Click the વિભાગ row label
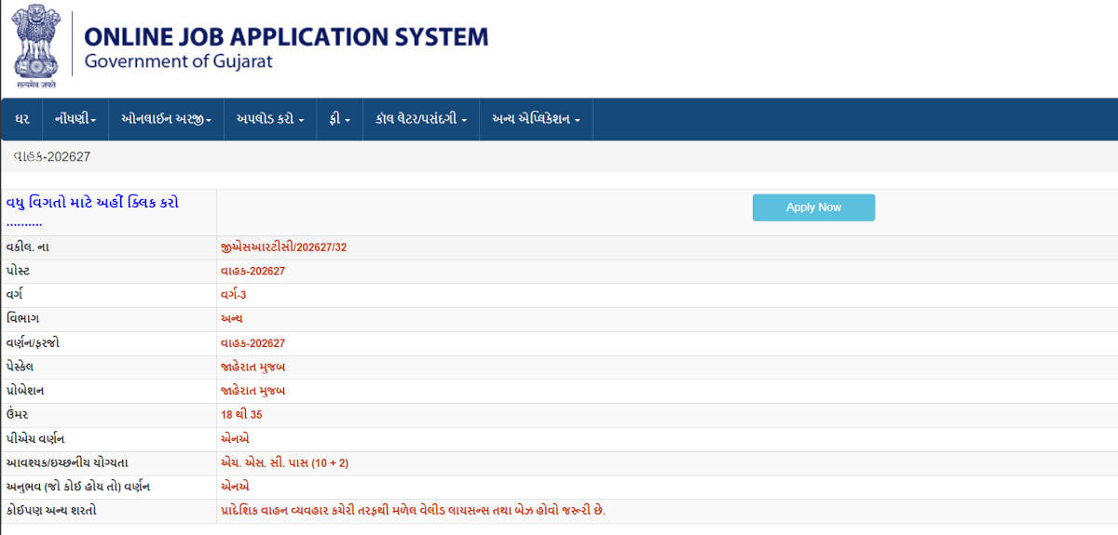This screenshot has height=535, width=1118. click(x=21, y=319)
